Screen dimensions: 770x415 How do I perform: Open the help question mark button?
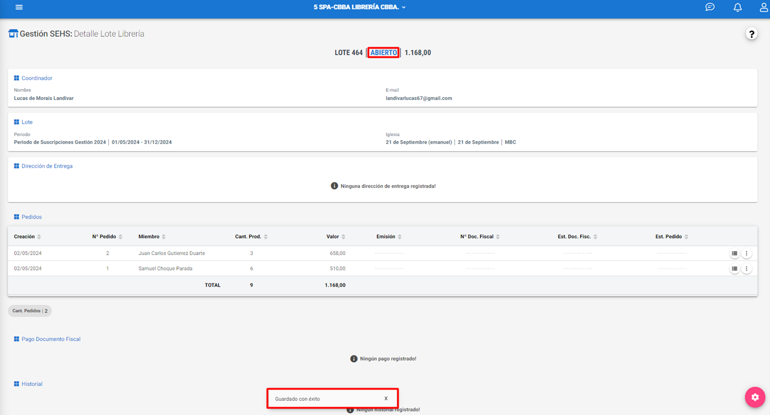tap(751, 34)
